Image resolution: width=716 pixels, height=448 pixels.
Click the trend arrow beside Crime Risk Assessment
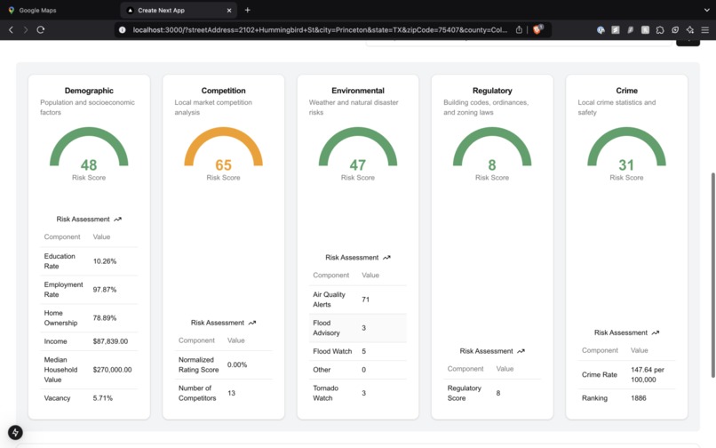(x=656, y=332)
